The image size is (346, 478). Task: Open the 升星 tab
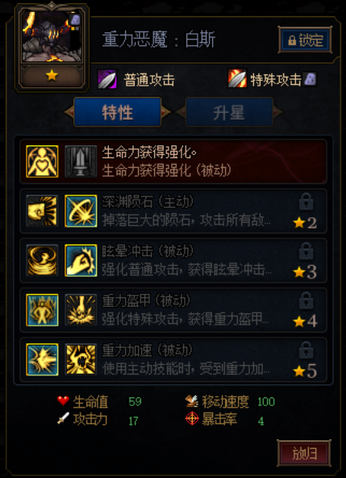point(229,112)
